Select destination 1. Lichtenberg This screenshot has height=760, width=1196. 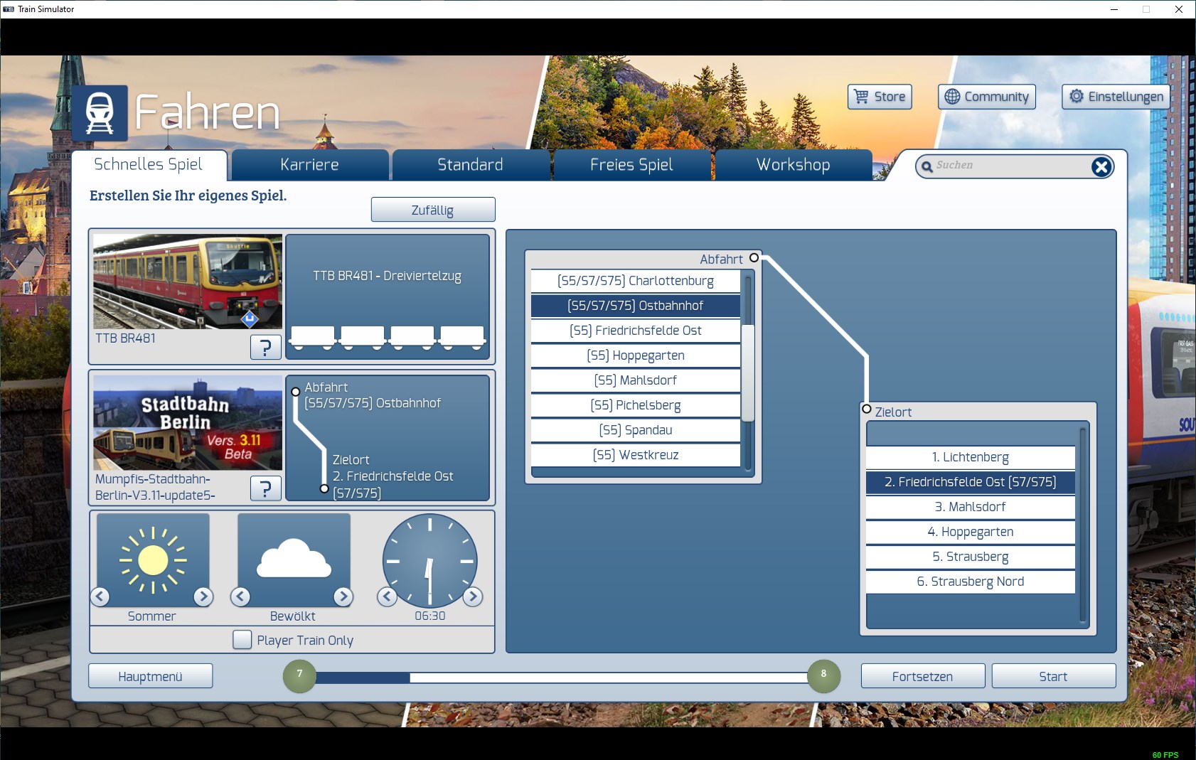[x=971, y=457]
